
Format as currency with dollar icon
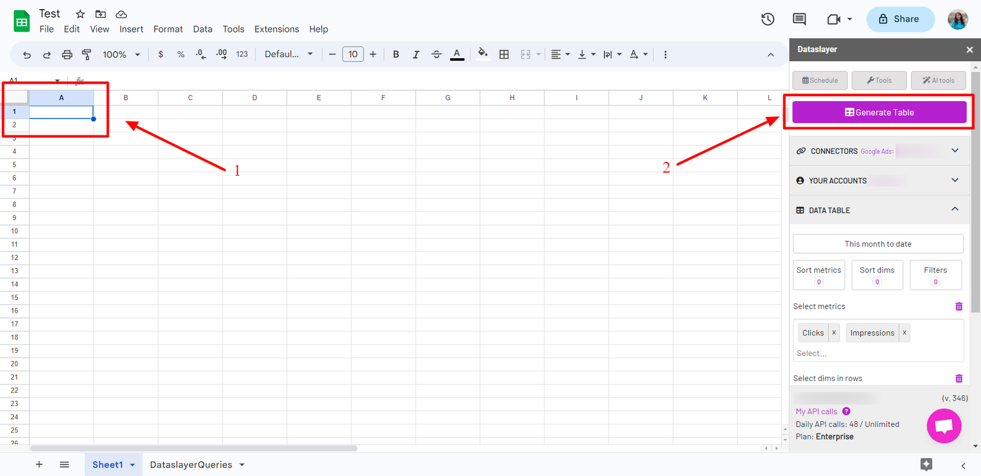coord(161,55)
